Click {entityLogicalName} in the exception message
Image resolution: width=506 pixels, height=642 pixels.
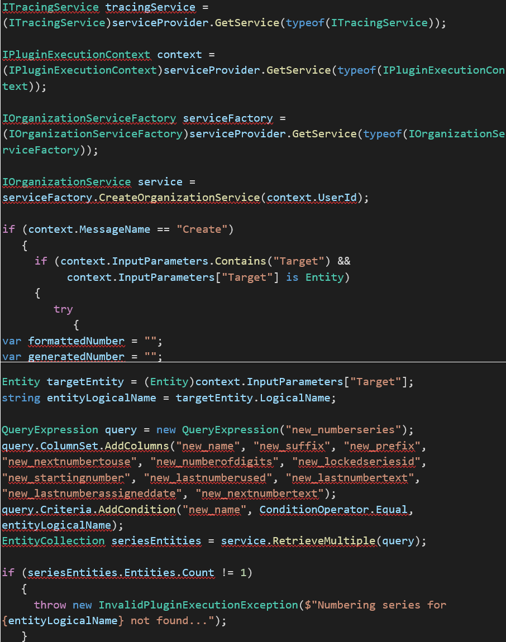(63, 621)
